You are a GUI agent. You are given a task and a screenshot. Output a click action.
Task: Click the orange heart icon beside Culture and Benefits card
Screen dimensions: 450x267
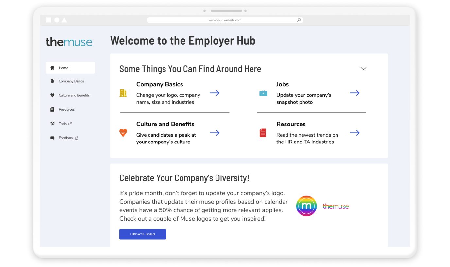(x=123, y=133)
